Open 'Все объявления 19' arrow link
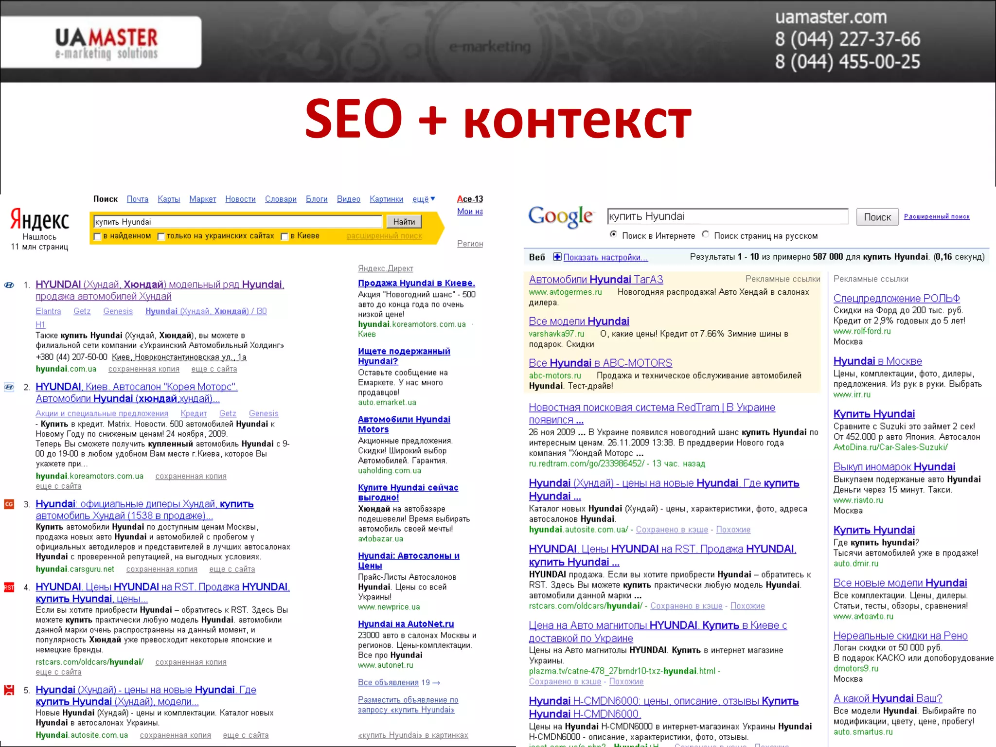The height and width of the screenshot is (747, 996). [399, 682]
